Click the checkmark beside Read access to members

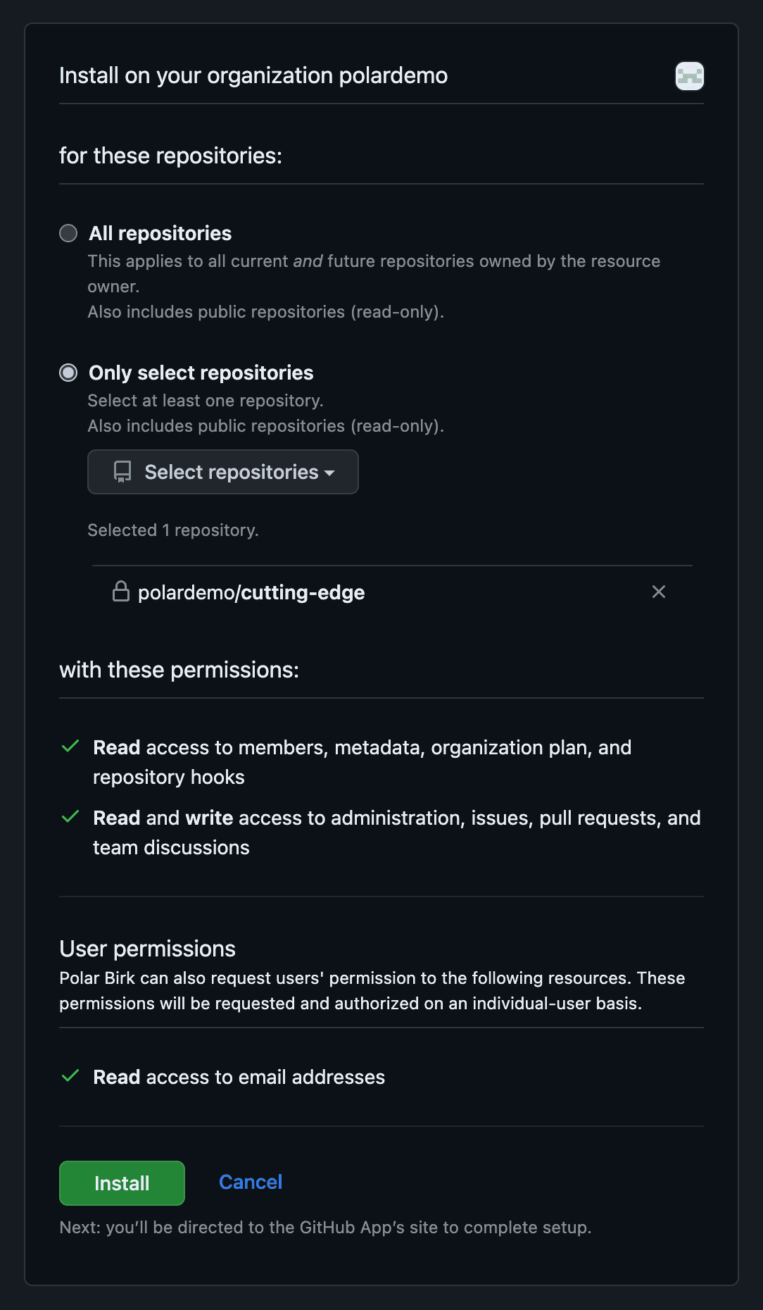coord(70,747)
